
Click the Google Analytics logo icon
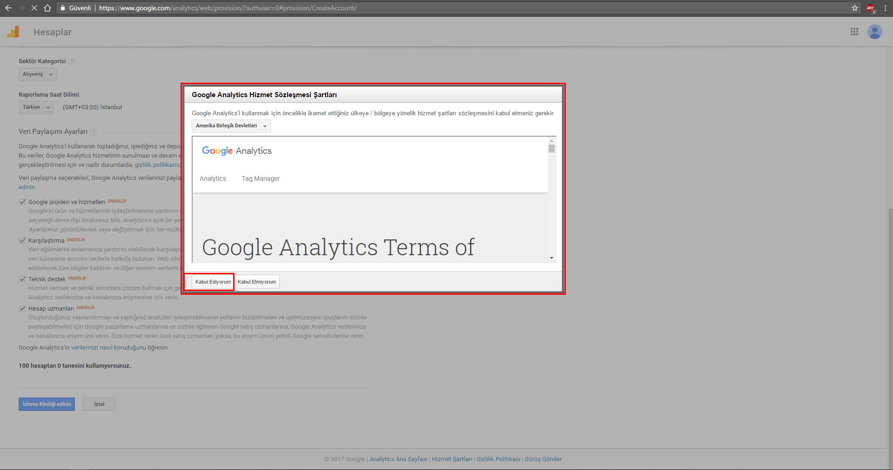[13, 32]
